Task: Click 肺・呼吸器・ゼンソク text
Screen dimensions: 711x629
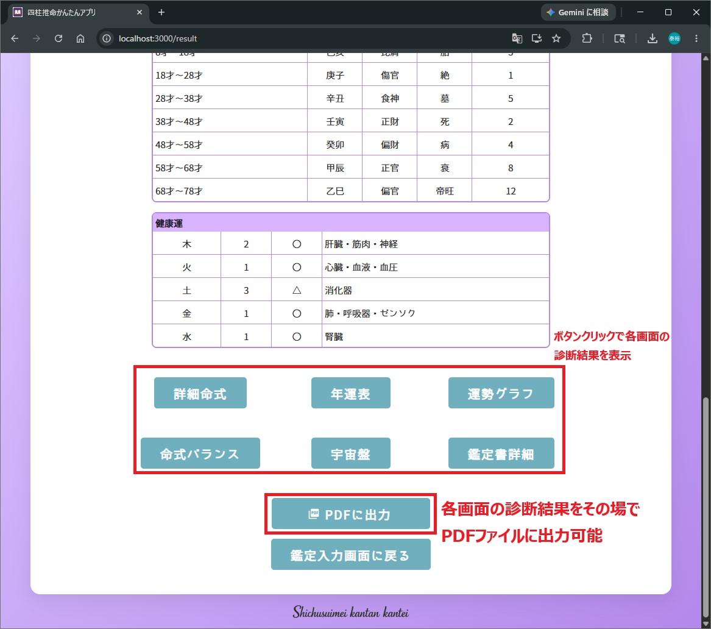Action: coord(370,313)
